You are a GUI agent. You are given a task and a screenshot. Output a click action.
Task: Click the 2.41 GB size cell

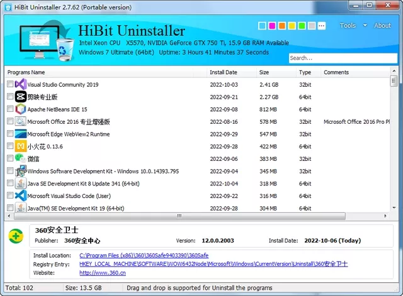(269, 85)
